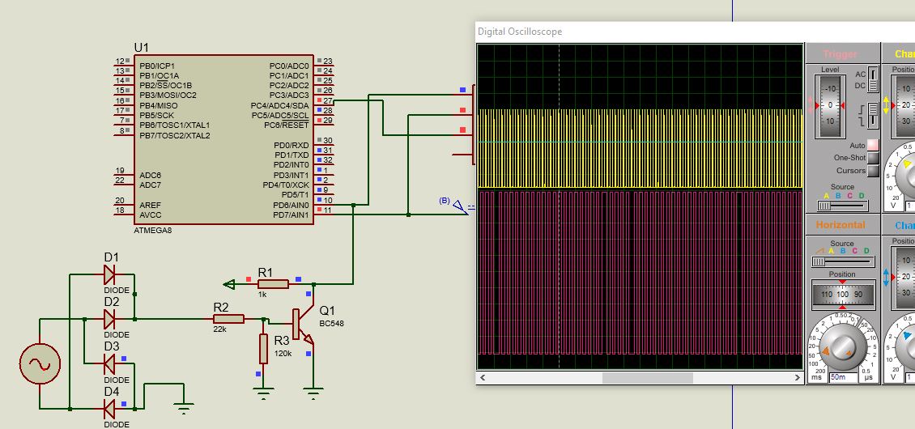
Task: Click the power terminal arrow left of R1
Action: (229, 284)
